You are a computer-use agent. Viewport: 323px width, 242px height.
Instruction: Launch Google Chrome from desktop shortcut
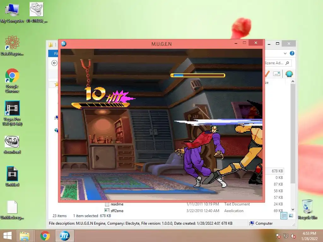tap(12, 81)
